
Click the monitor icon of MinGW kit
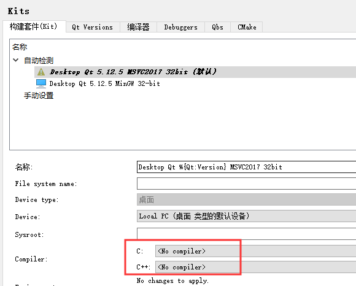pos(41,83)
